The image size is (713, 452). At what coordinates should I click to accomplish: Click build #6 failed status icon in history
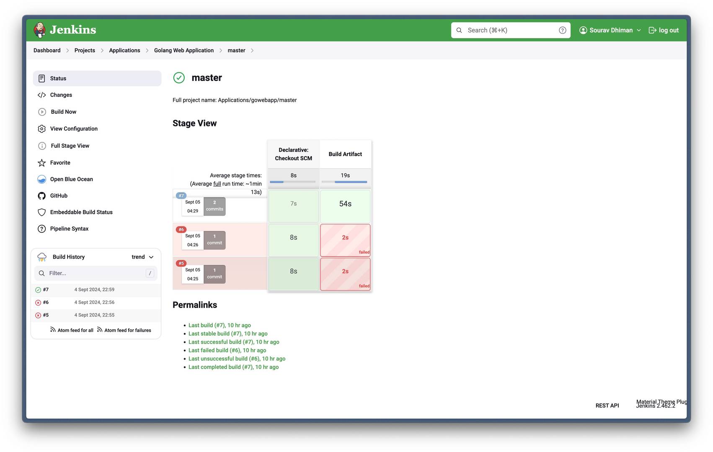click(x=38, y=303)
